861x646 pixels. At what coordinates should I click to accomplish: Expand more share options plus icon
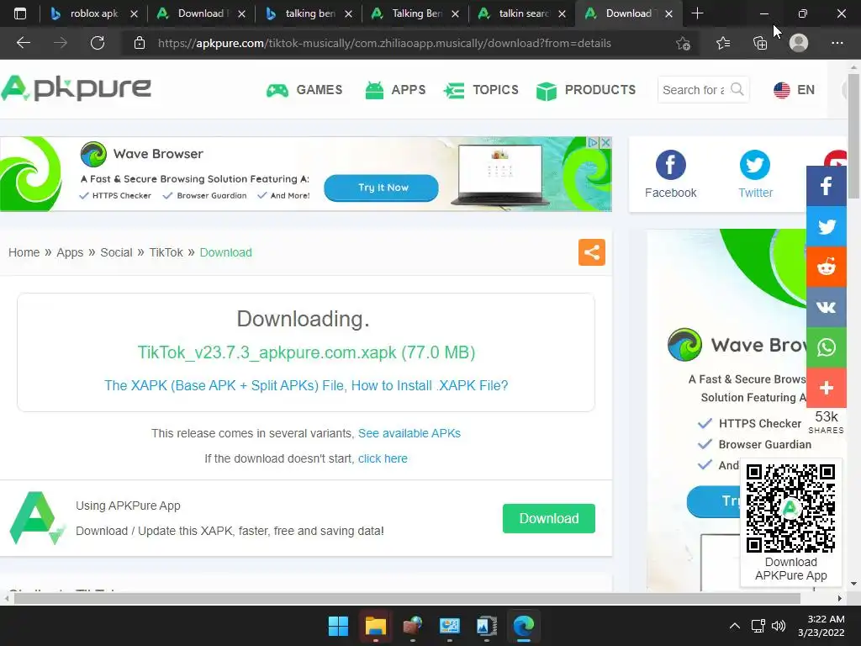pos(827,388)
